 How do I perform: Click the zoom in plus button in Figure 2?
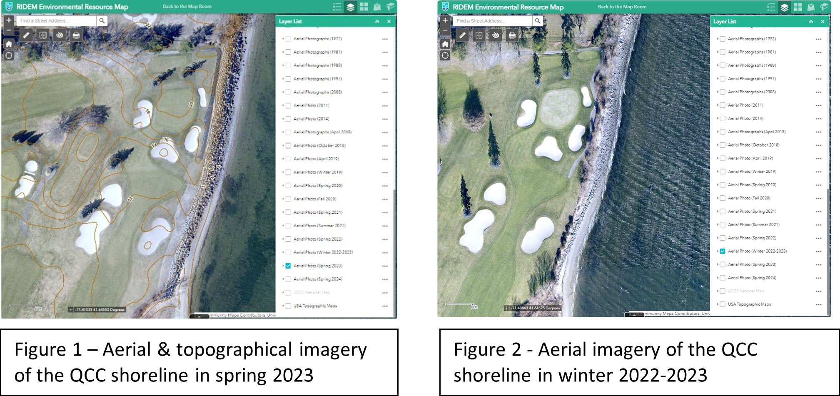[445, 20]
